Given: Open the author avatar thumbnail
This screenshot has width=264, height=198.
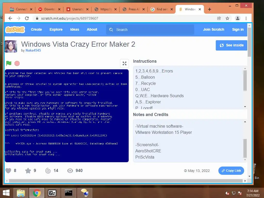Looking at the screenshot, I should tap(11, 46).
